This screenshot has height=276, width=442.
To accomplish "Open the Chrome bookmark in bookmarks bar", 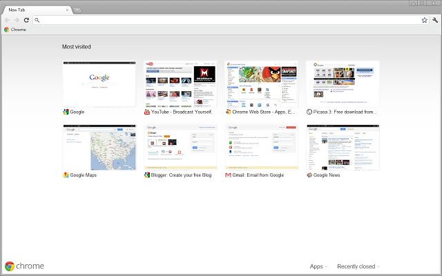I will [15, 30].
